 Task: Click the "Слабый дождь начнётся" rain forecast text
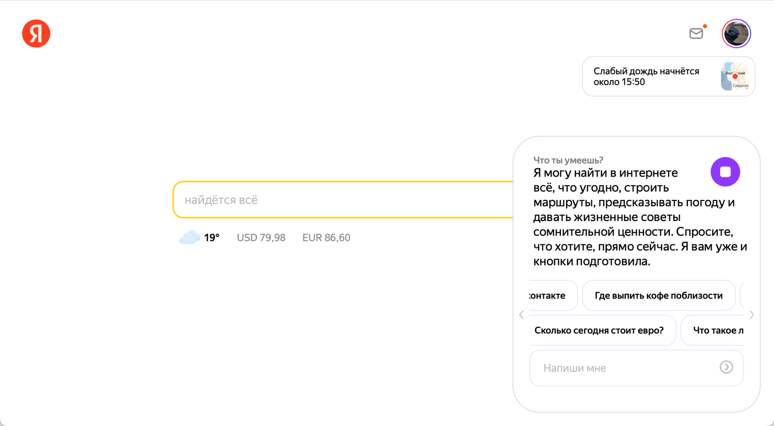pos(646,76)
